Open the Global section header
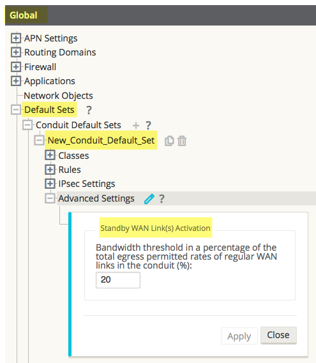The height and width of the screenshot is (363, 316). point(24,15)
